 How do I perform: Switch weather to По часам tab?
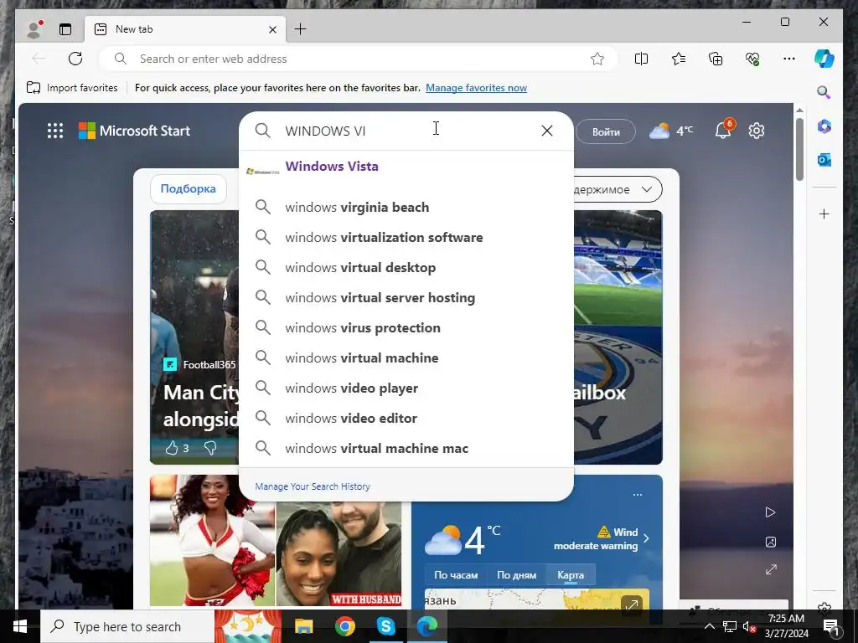point(456,575)
